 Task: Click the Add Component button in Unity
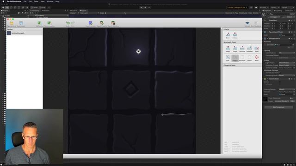(x=278, y=107)
